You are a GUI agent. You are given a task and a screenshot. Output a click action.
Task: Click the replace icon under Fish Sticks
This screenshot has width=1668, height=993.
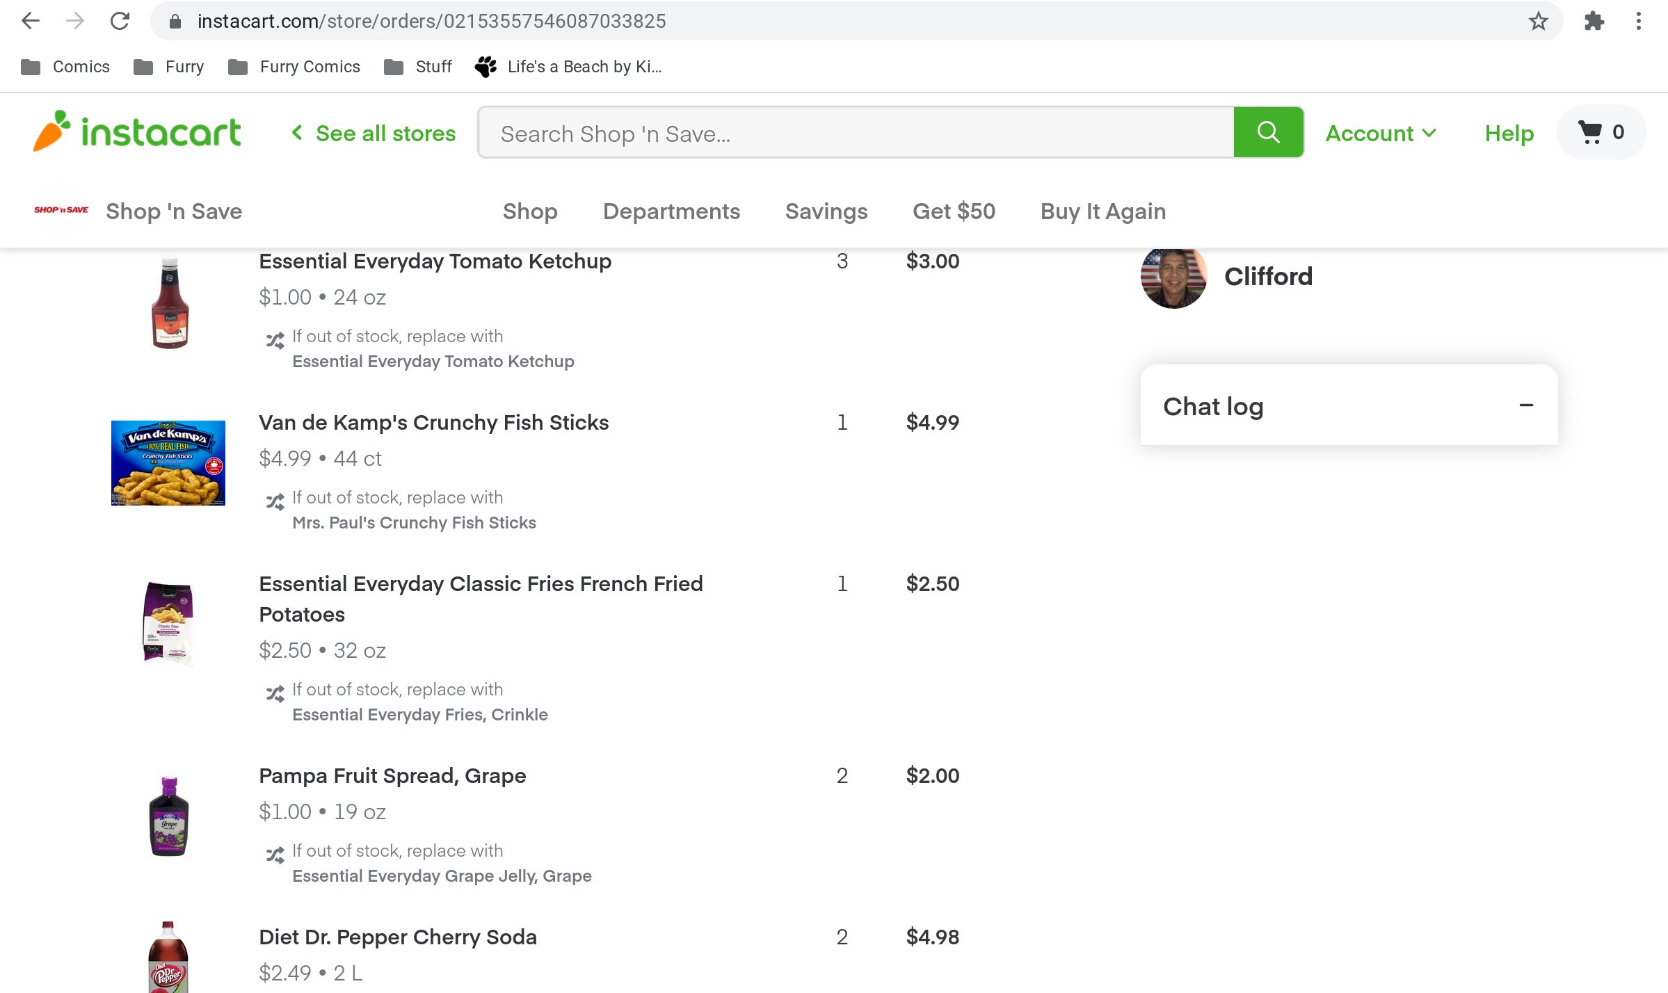275,502
